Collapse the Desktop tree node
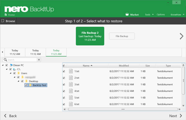186x120 pixels. [x=18, y=81]
